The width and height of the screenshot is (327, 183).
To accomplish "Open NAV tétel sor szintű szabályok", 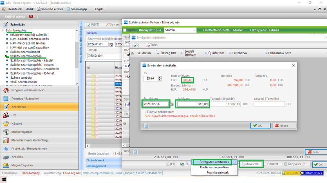I will coord(29,48).
